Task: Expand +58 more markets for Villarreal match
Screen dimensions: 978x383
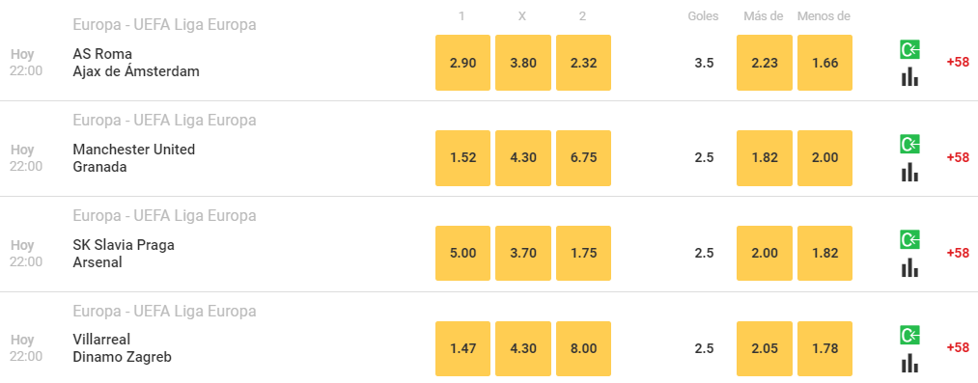Action: [958, 347]
